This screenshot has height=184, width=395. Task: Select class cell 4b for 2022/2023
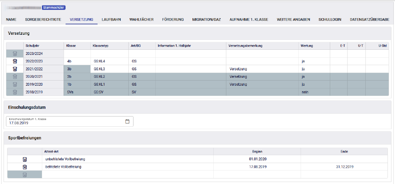click(x=77, y=61)
